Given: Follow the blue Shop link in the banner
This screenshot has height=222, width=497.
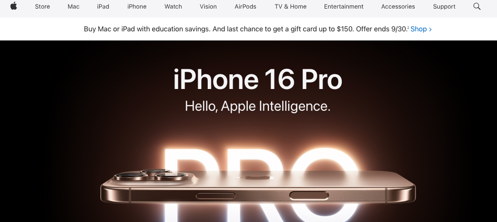Looking at the screenshot, I should (421, 29).
